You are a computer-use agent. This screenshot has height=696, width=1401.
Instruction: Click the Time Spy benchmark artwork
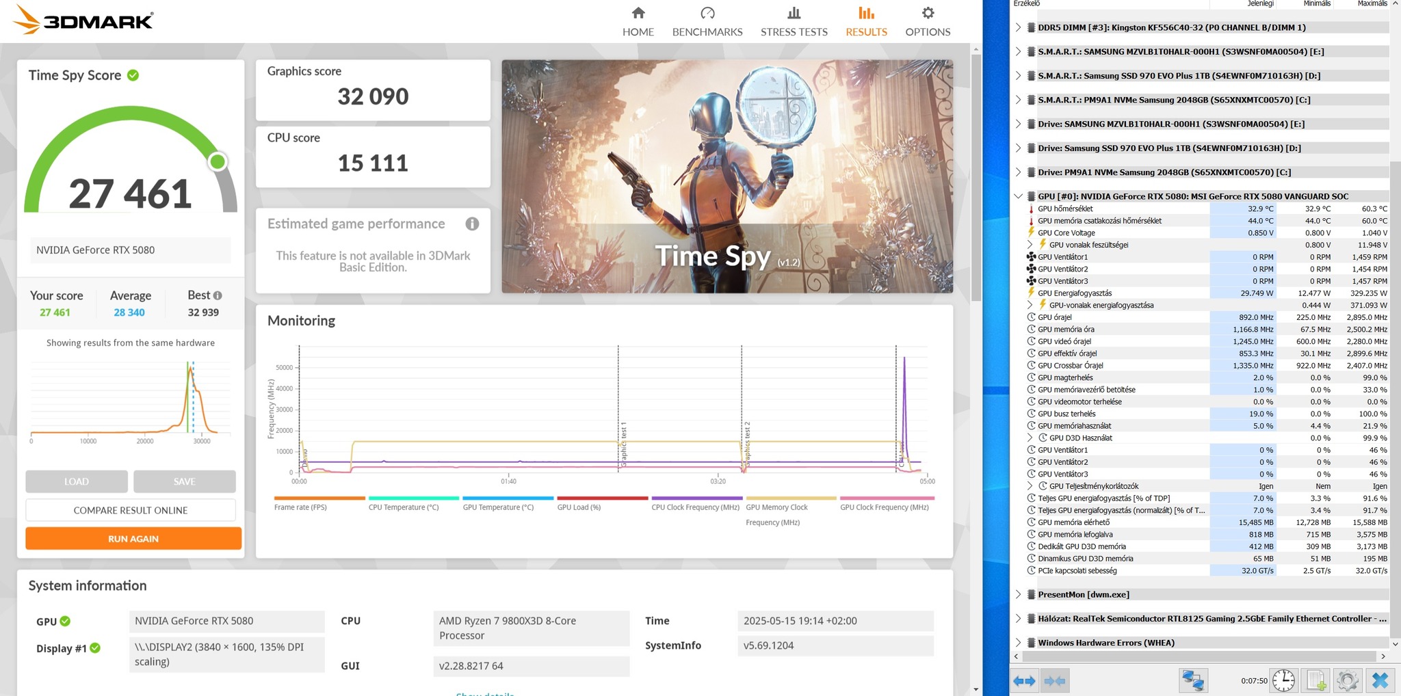(x=727, y=176)
